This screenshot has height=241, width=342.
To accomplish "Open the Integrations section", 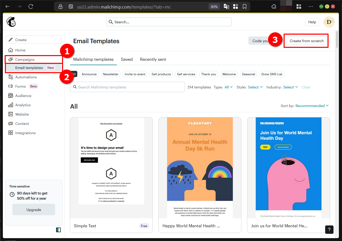I will pyautogui.click(x=25, y=133).
